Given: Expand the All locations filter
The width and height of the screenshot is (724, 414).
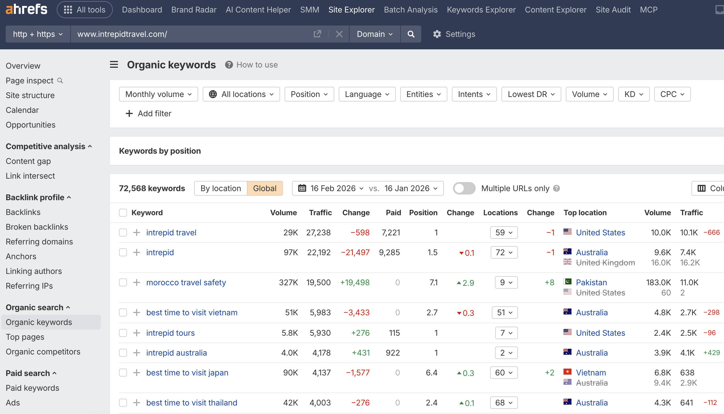Looking at the screenshot, I should point(241,94).
